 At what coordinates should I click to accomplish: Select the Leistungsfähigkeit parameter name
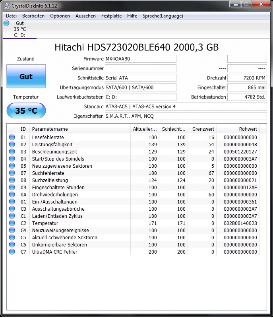pyautogui.click(x=52, y=144)
